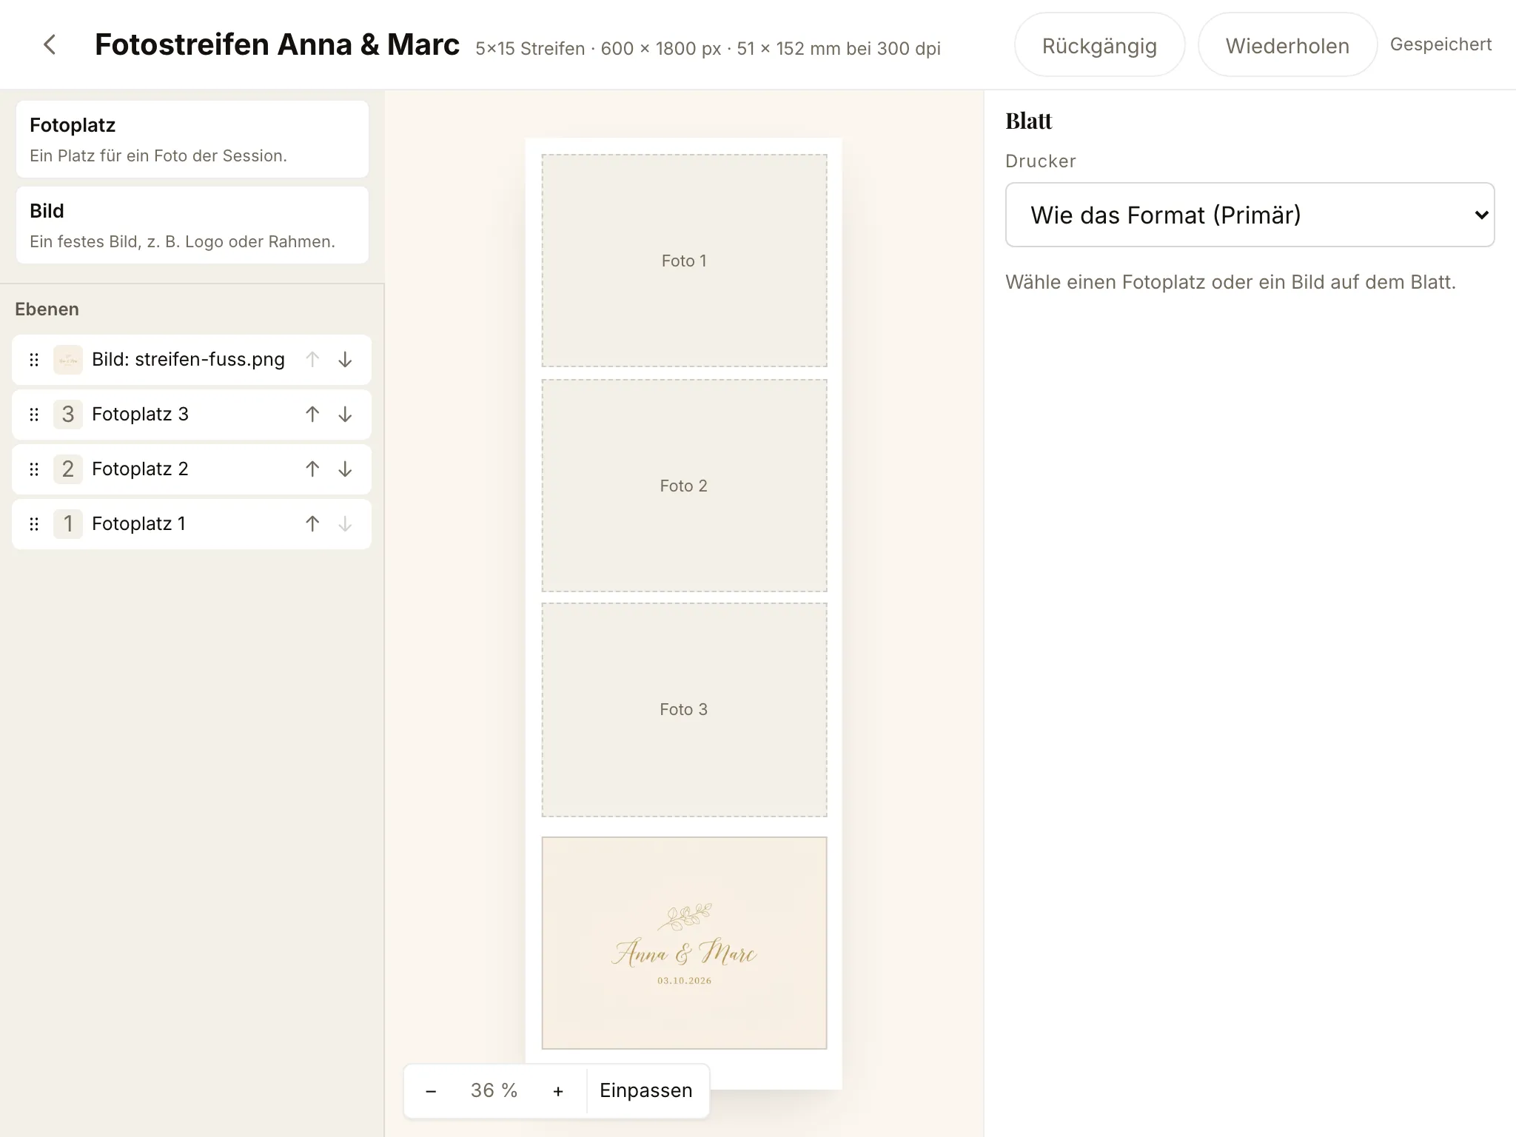
Task: Click the Drucker label
Action: click(x=1040, y=161)
